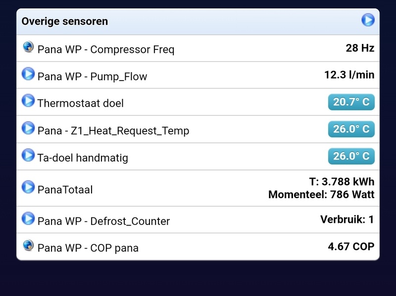Click the blue arrow icon beside Pump_Flow

[28, 74]
